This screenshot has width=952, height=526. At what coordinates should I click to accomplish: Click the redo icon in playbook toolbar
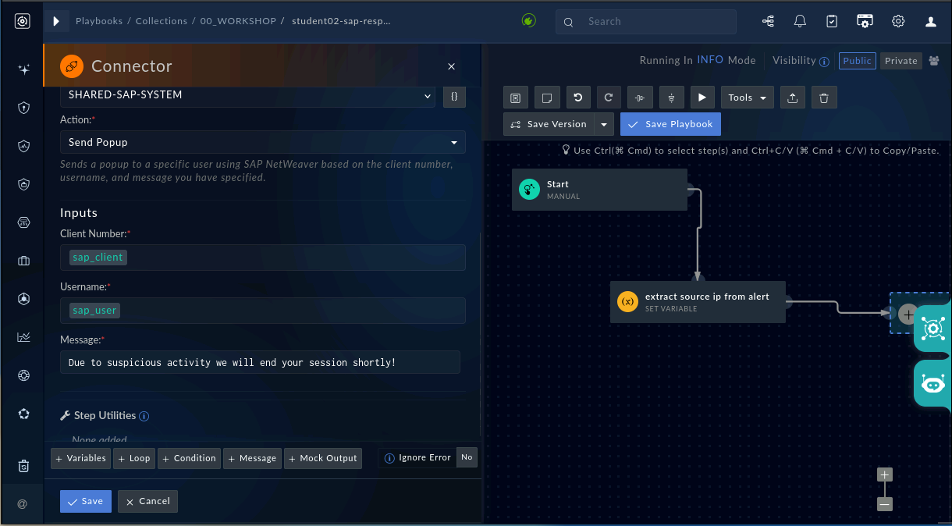point(609,98)
